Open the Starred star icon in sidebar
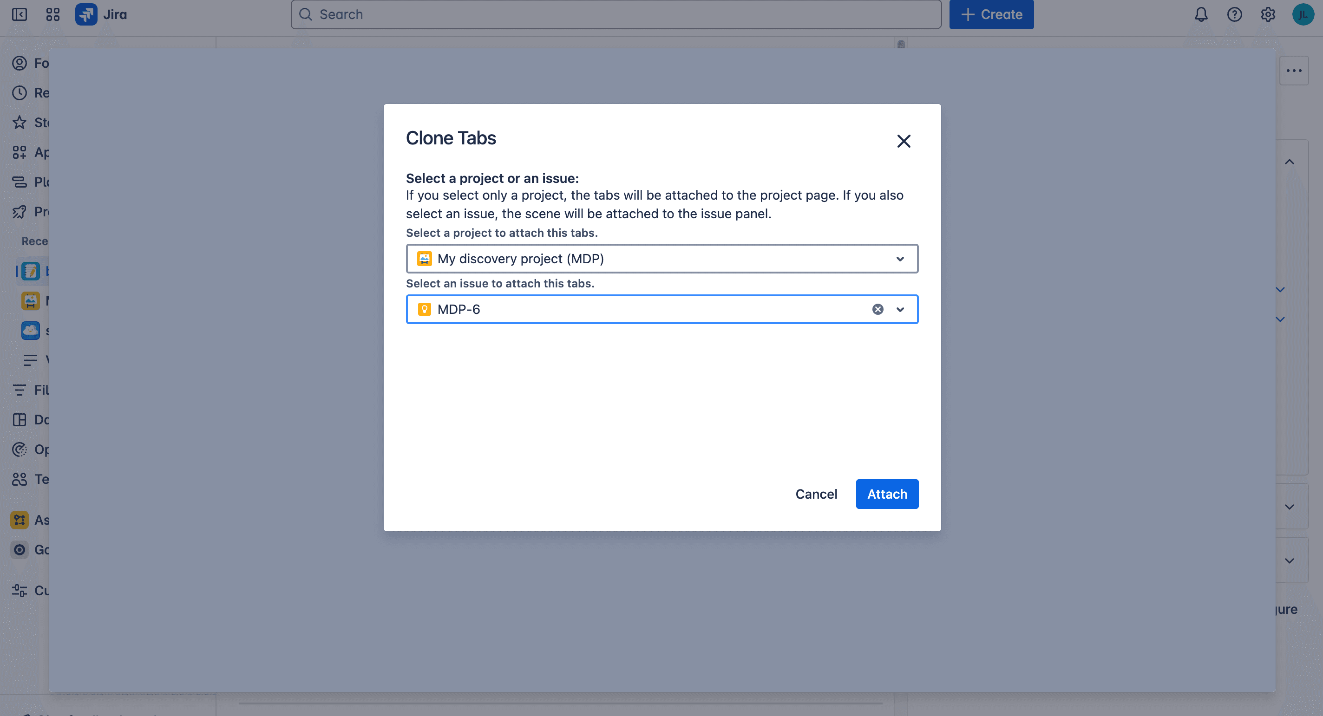 coord(20,122)
